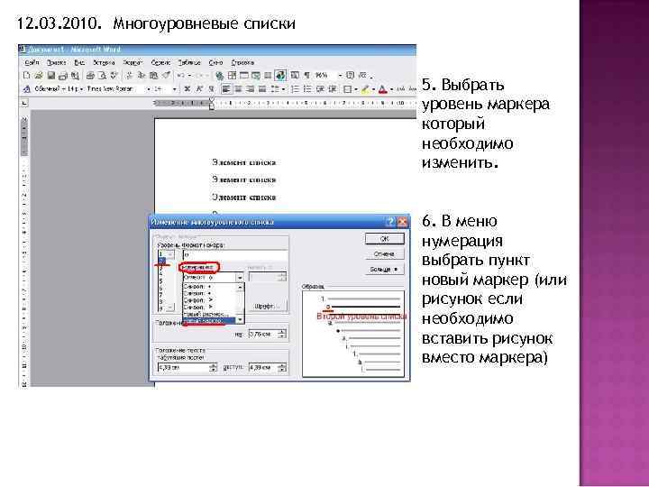649x487 pixels.
Task: Click the number format input field in dialog
Action: [x=235, y=254]
